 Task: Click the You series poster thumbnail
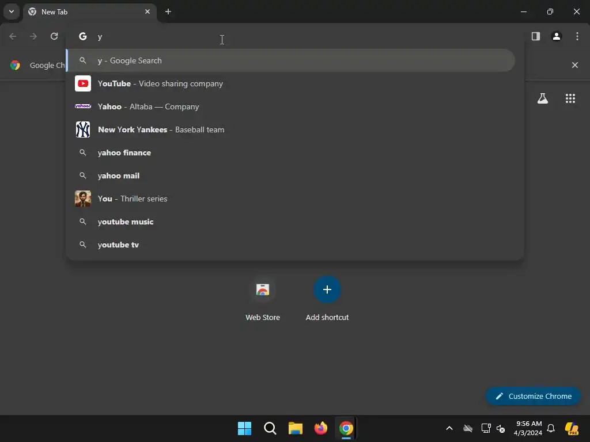click(x=83, y=199)
